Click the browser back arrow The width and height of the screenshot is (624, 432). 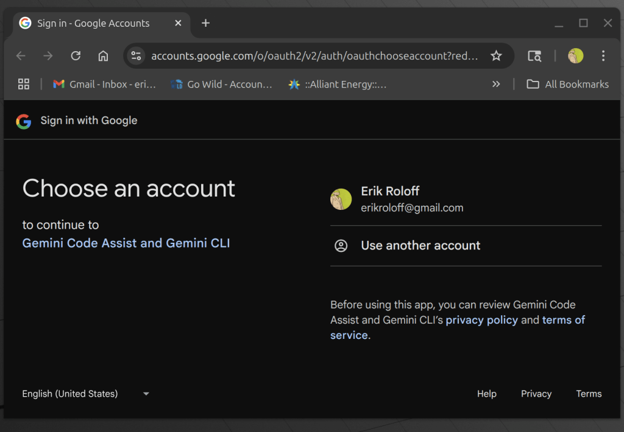tap(21, 56)
